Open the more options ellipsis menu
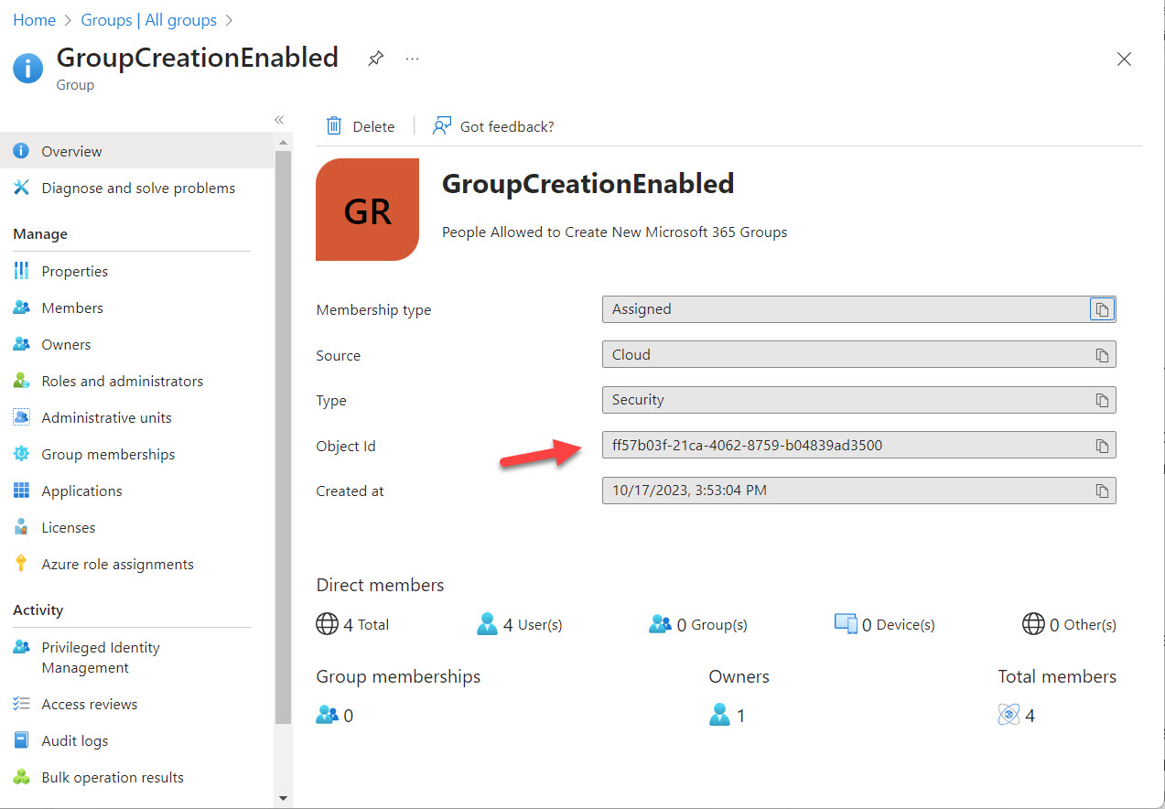The width and height of the screenshot is (1165, 809). pos(413,59)
